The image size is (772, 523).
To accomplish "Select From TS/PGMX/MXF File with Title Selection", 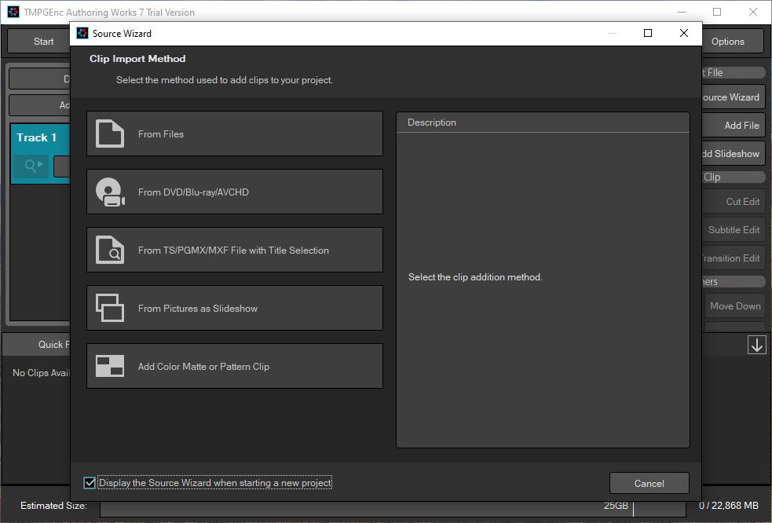I will (x=234, y=250).
